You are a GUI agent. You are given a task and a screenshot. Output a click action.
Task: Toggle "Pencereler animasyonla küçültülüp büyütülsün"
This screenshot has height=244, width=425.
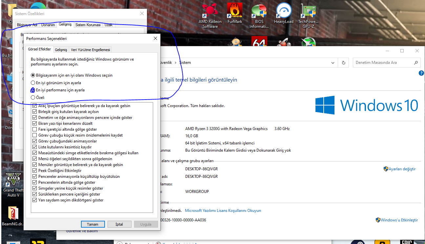(35, 177)
